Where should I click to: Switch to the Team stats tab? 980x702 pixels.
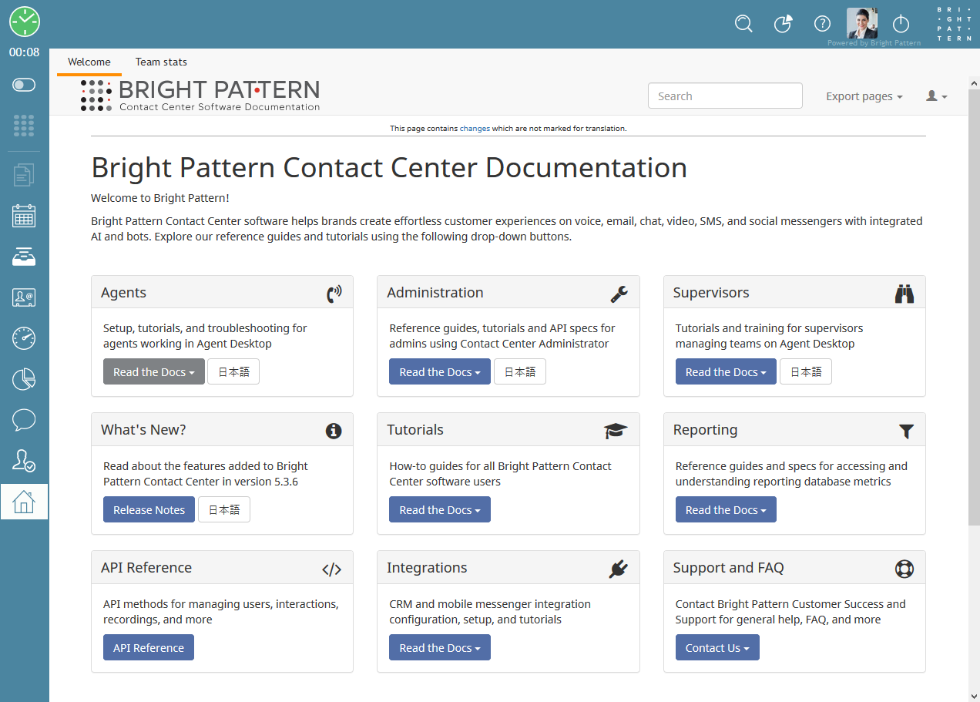pyautogui.click(x=161, y=62)
